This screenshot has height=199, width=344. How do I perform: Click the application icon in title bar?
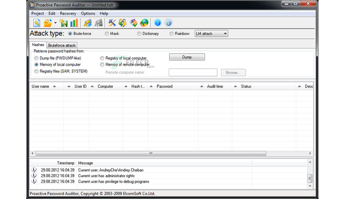point(32,5)
